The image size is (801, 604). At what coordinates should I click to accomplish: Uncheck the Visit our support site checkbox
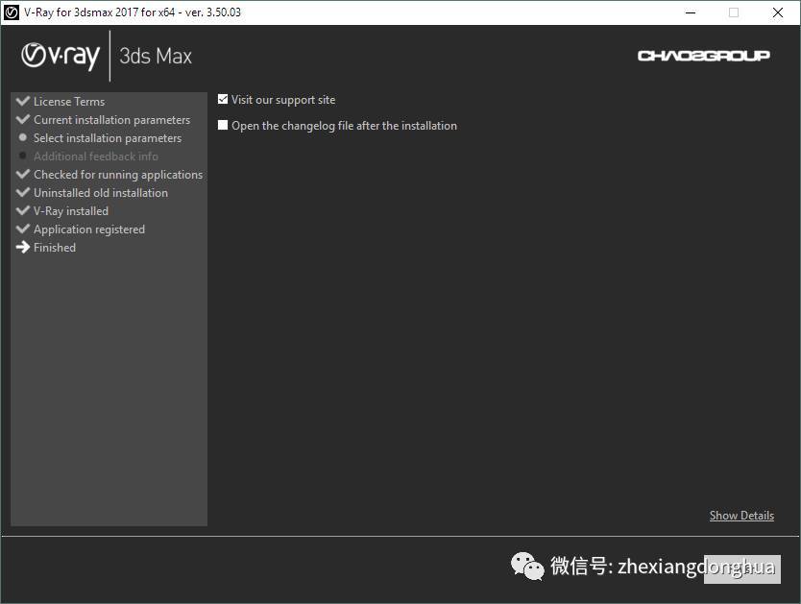pyautogui.click(x=223, y=99)
